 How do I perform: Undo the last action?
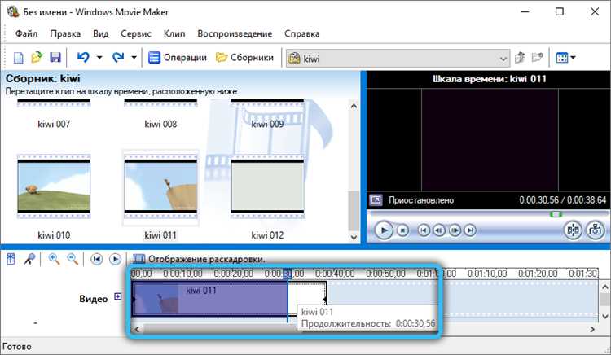click(82, 58)
